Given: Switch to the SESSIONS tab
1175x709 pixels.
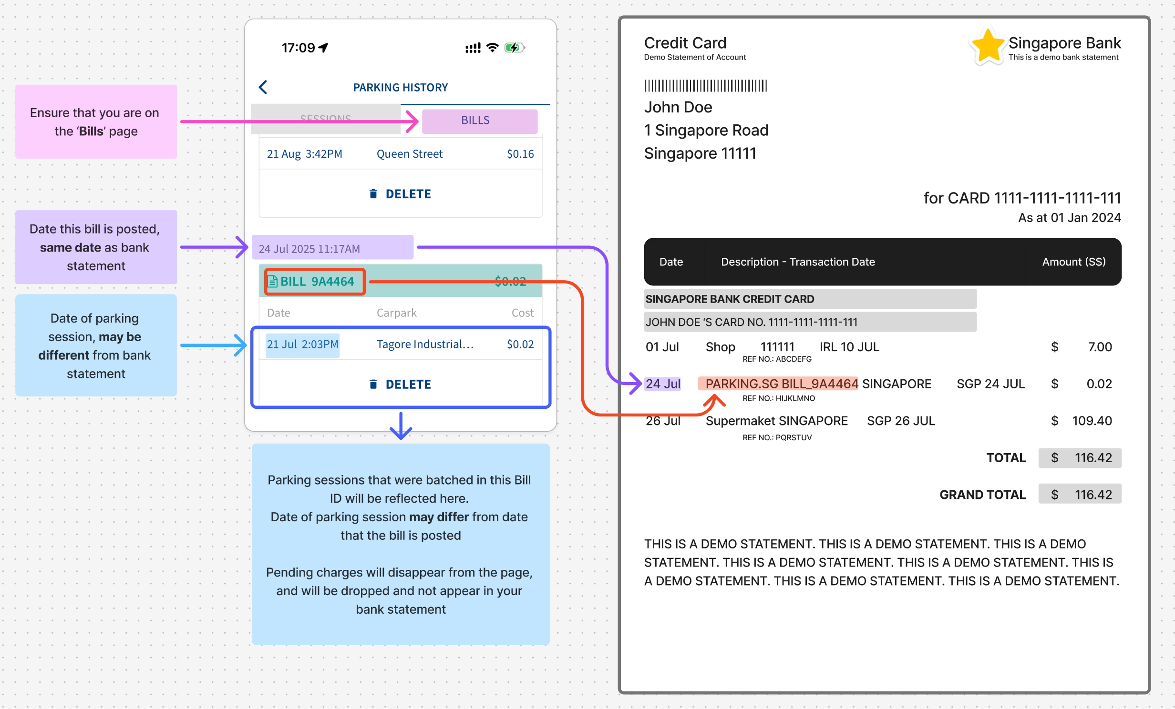Looking at the screenshot, I should pyautogui.click(x=326, y=117).
